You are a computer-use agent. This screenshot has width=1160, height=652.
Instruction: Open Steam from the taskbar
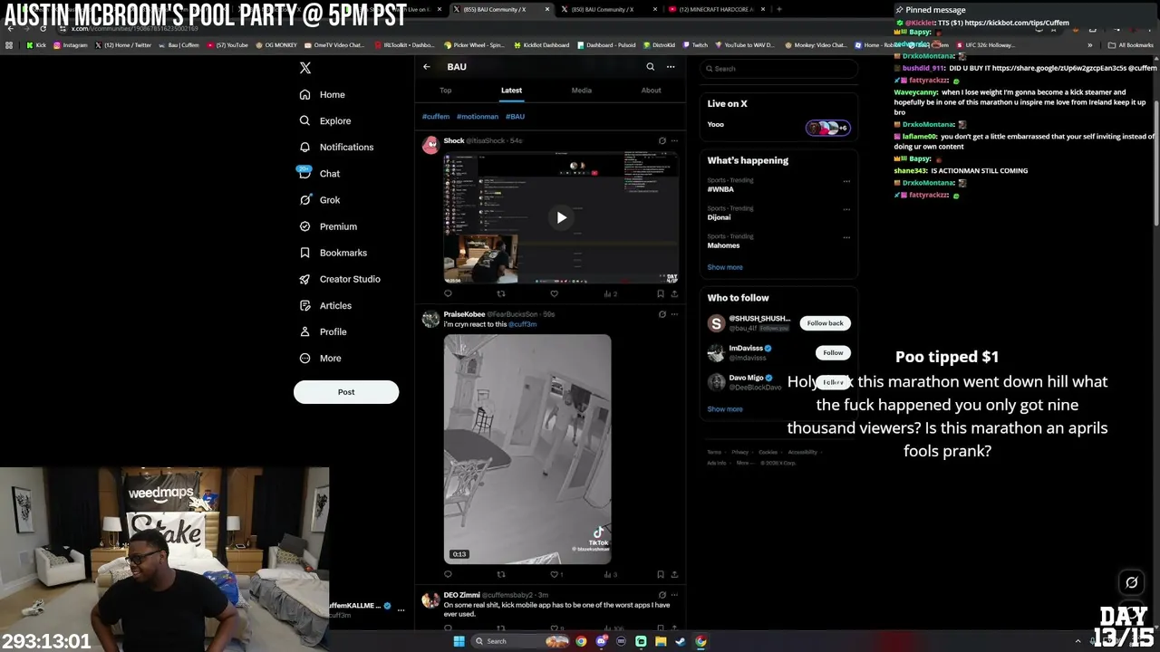pos(681,641)
